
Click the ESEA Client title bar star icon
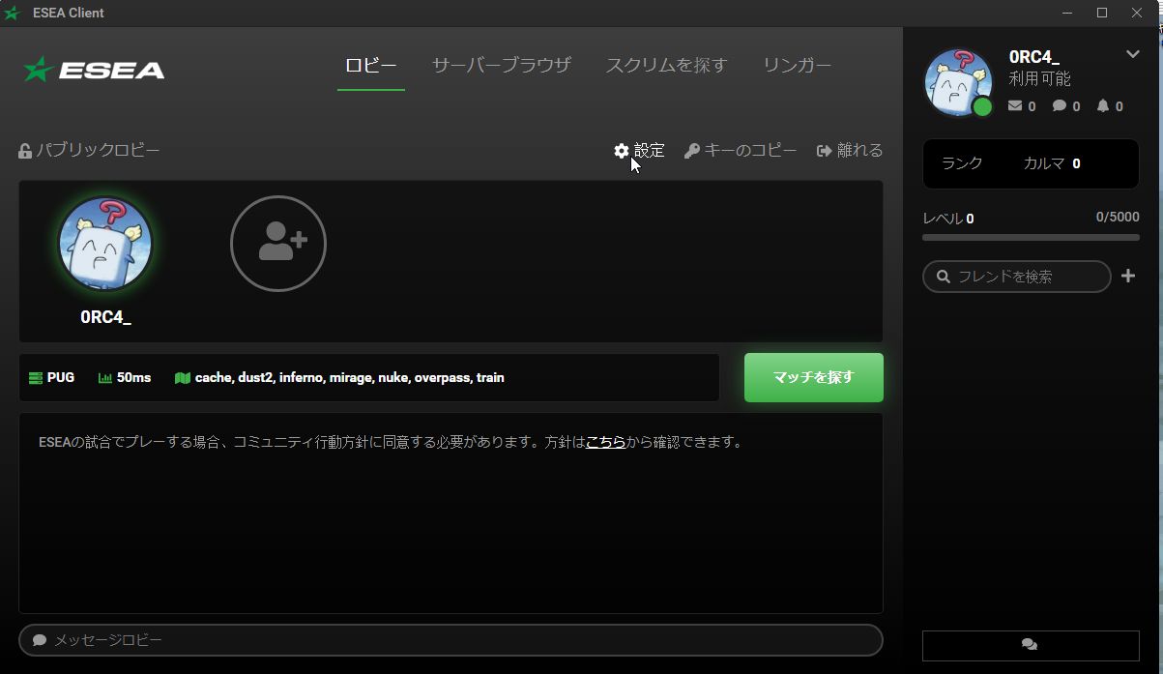[x=12, y=13]
